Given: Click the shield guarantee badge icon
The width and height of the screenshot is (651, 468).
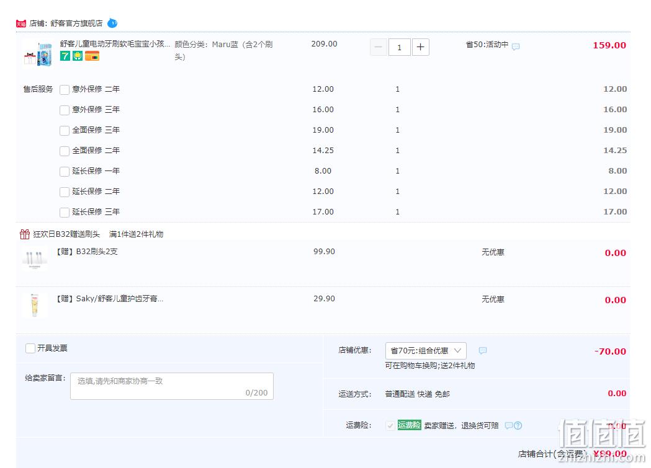Looking at the screenshot, I should (x=78, y=56).
